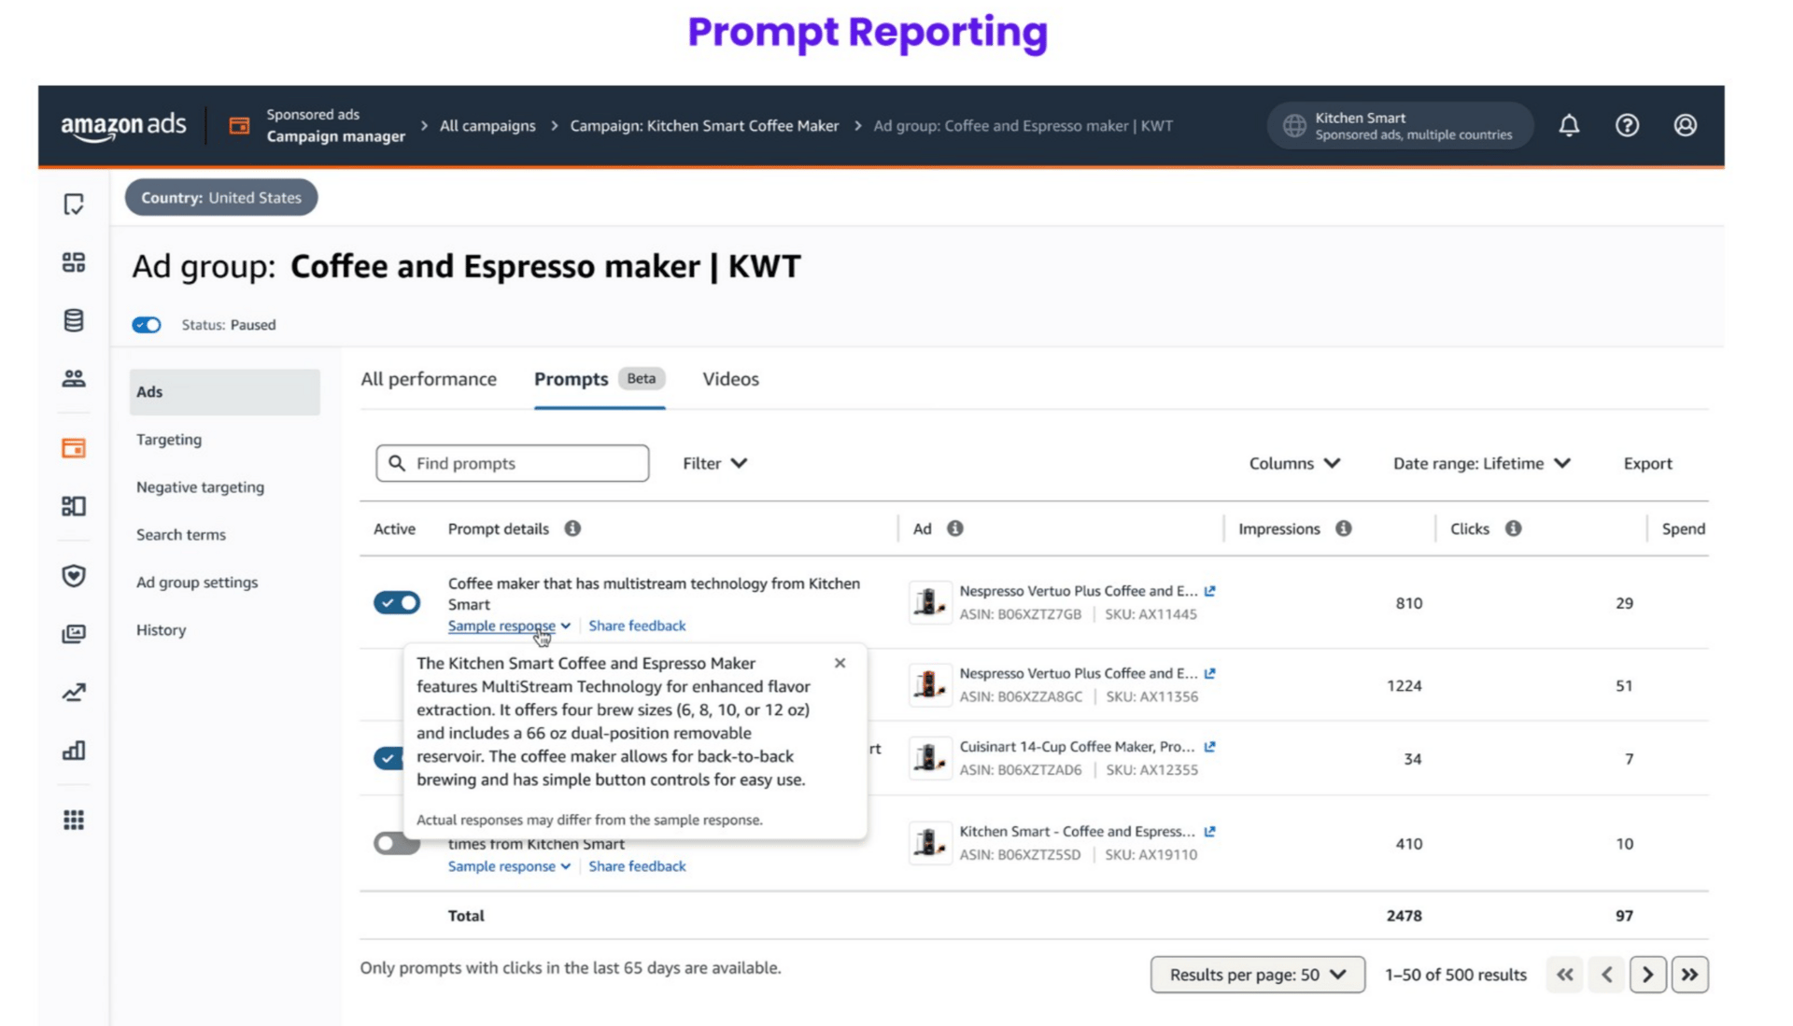Disable the multistream technology prompt toggle
This screenshot has width=1793, height=1026.
coord(397,602)
